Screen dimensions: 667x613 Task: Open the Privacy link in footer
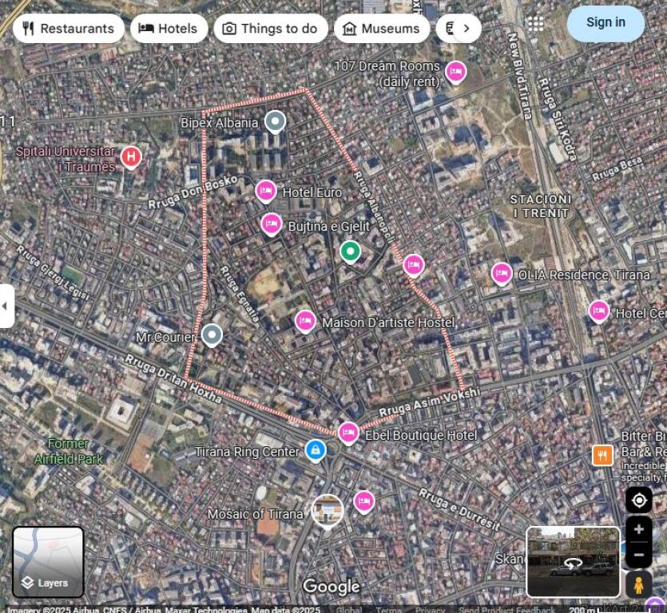tap(430, 610)
